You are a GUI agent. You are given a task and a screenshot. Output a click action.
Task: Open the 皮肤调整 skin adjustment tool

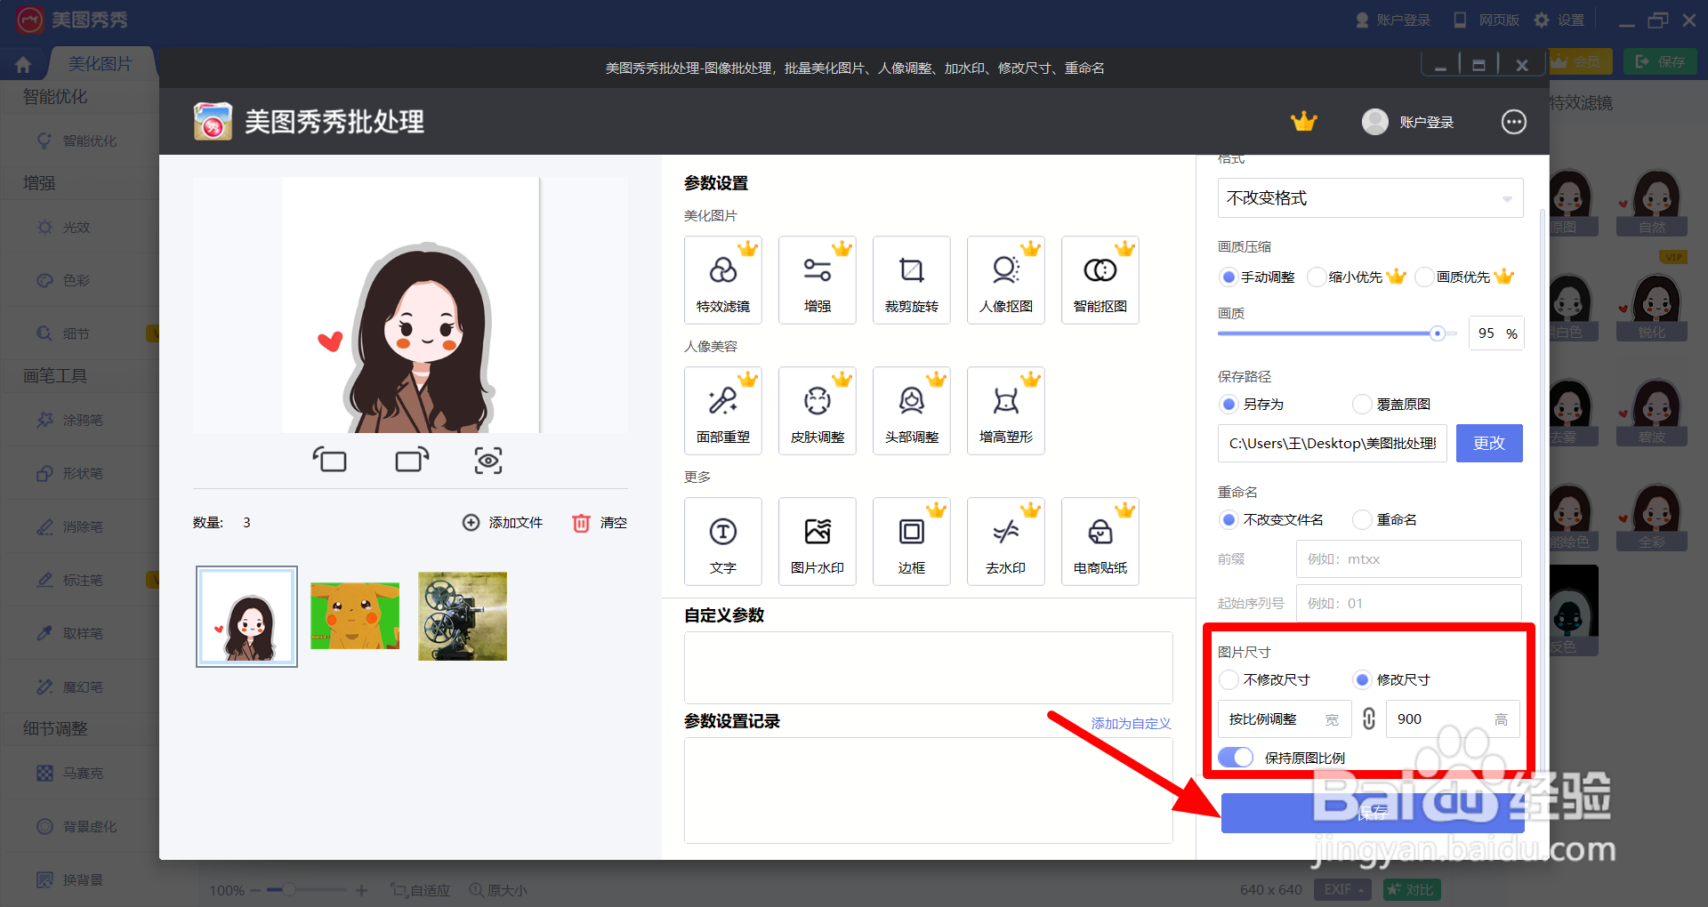click(817, 411)
